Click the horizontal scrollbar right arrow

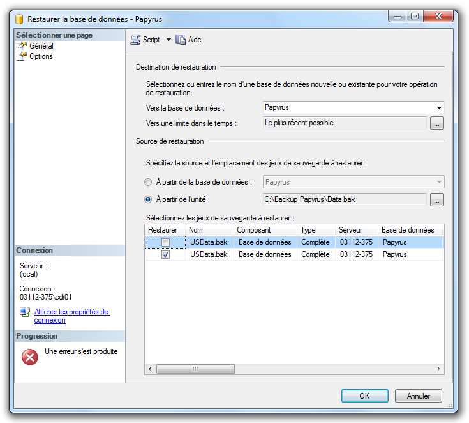pos(438,369)
